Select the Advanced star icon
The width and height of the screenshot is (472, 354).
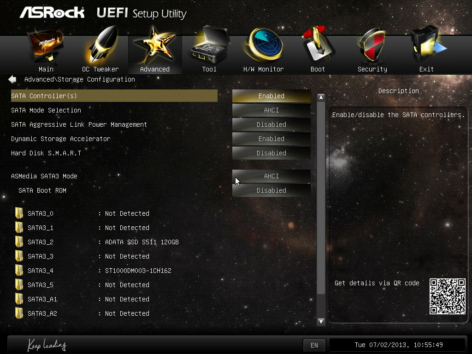(154, 45)
